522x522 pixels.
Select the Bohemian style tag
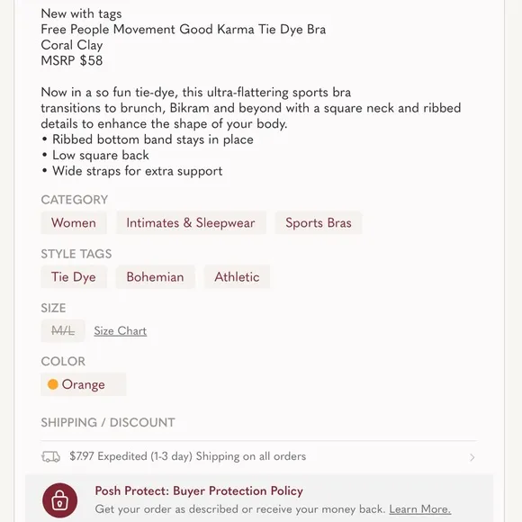click(x=155, y=276)
